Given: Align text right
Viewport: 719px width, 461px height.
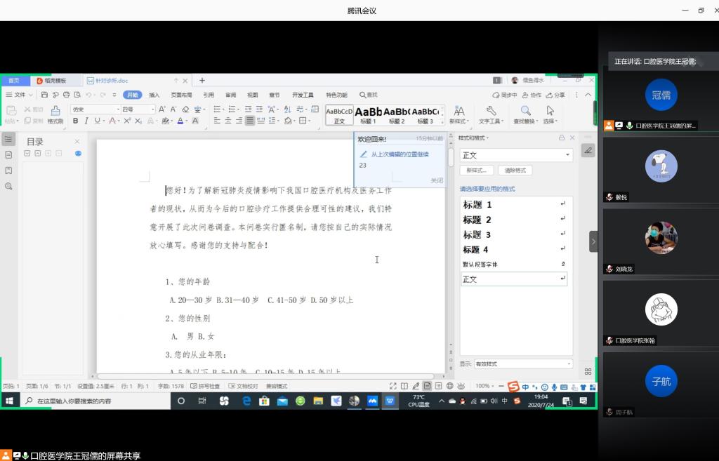Looking at the screenshot, I should pyautogui.click(x=239, y=121).
